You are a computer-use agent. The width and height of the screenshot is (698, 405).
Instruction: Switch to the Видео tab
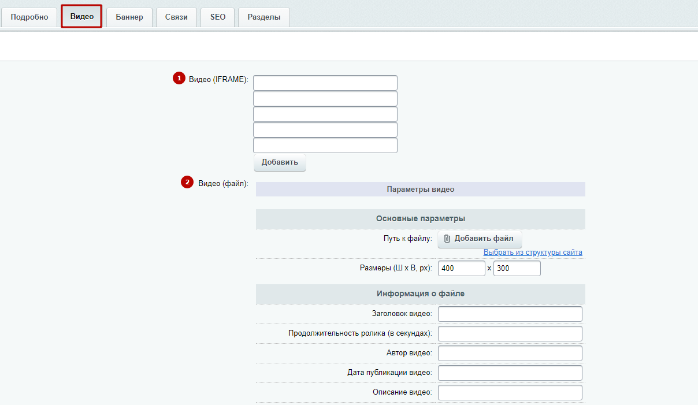[x=82, y=17]
